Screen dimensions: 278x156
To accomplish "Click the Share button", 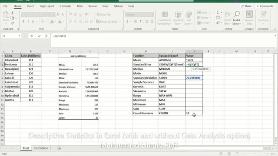I will click(246, 6).
